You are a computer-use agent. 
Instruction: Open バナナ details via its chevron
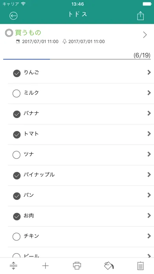click(149, 113)
